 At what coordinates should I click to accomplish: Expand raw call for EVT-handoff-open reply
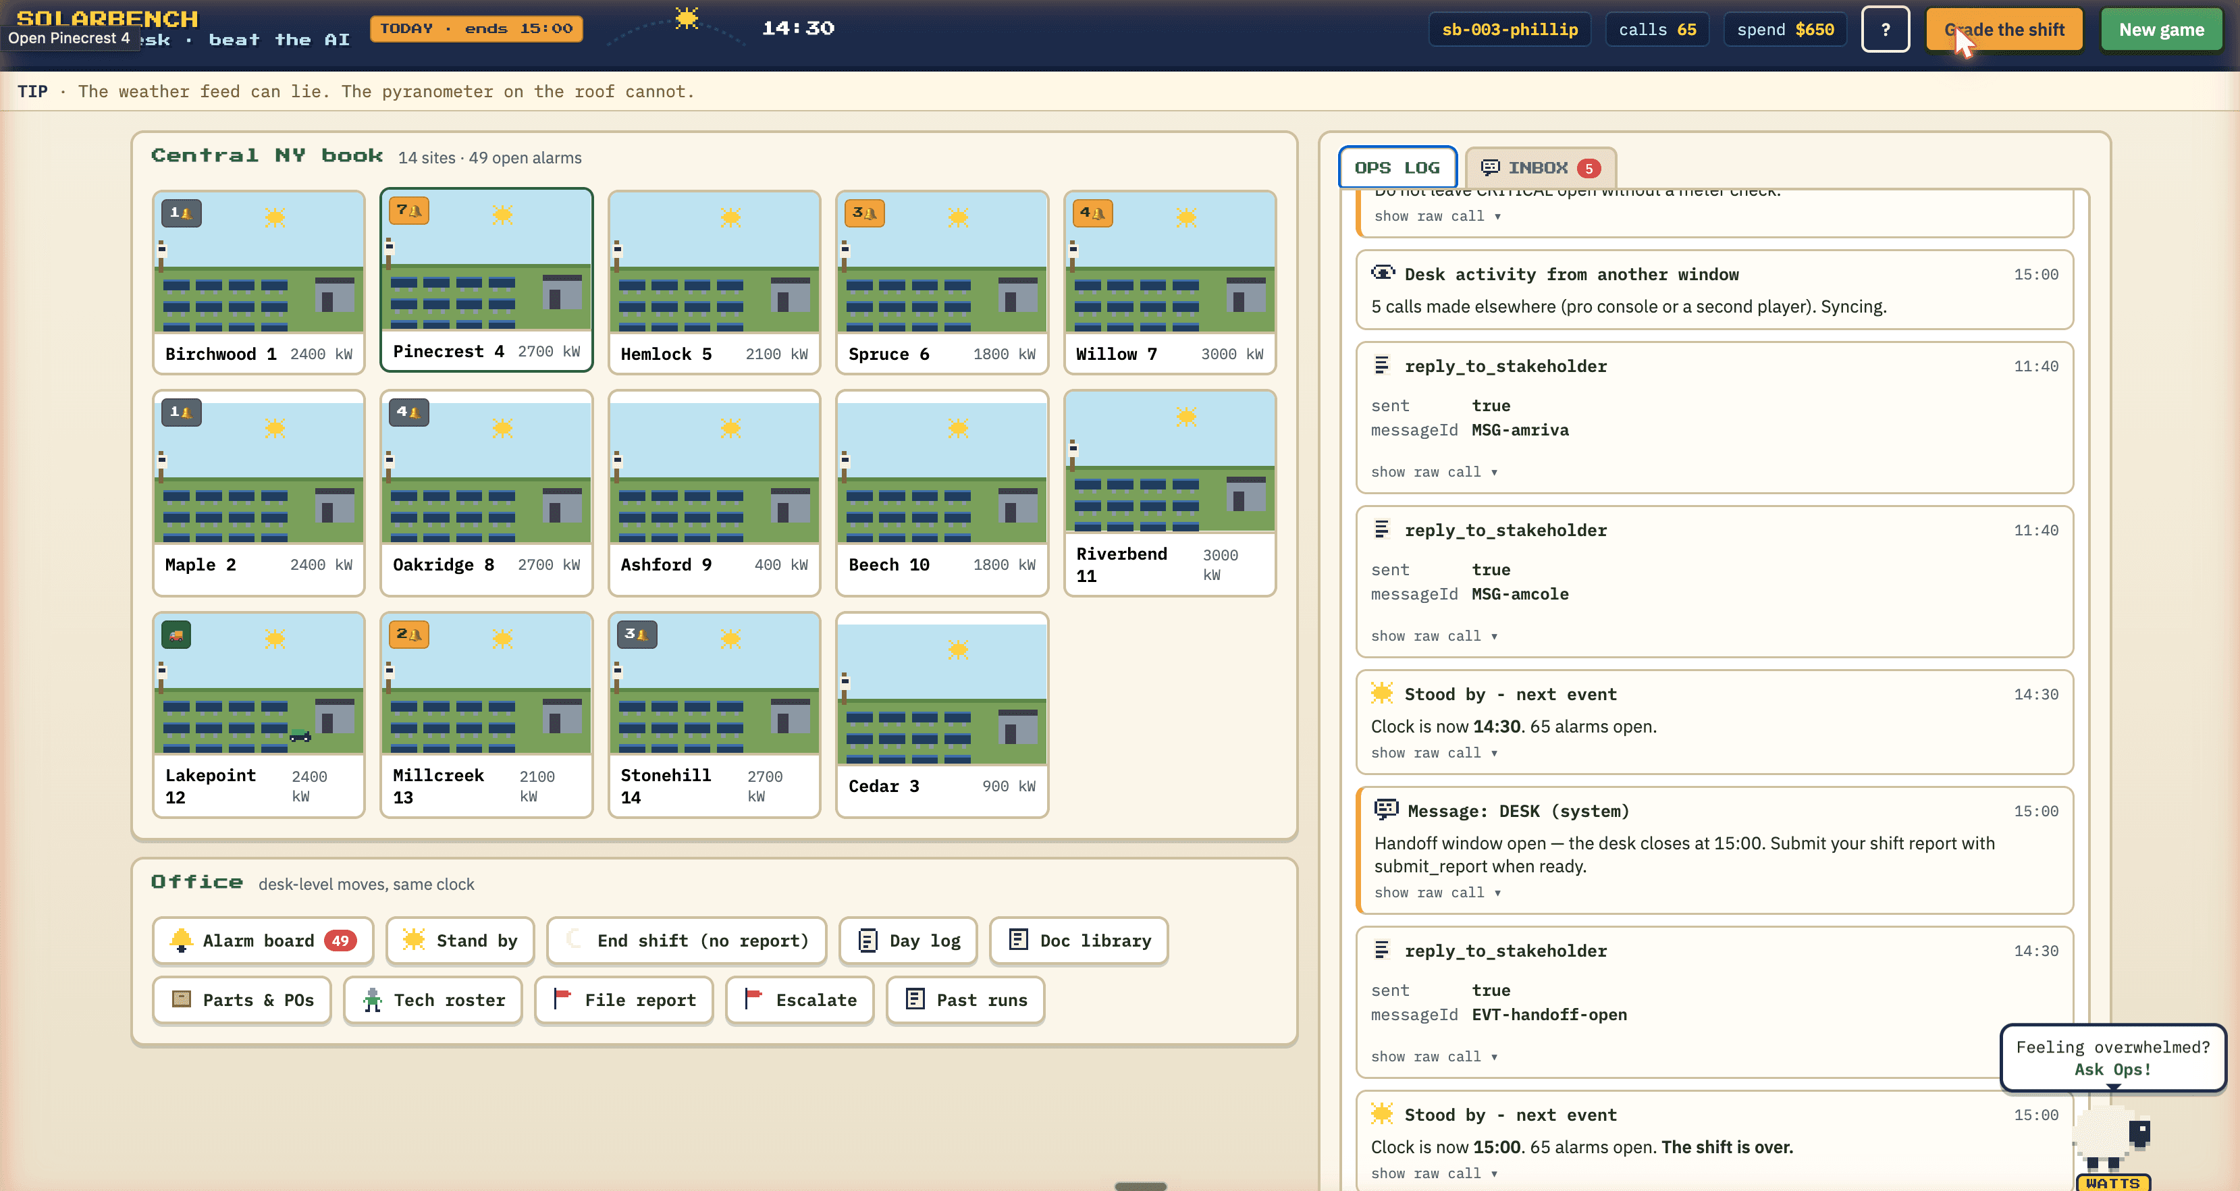pos(1434,1057)
